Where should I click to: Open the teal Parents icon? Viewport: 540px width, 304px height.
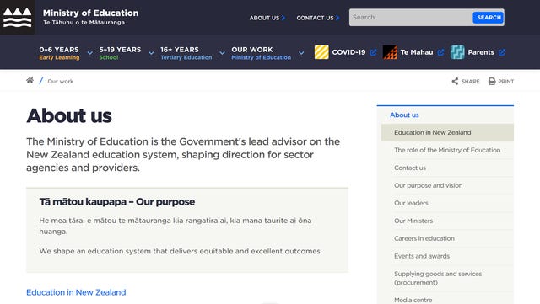457,52
